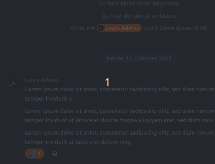Click the round LA avatar beside the message
Screen dimensions: 215x164
(12, 84)
